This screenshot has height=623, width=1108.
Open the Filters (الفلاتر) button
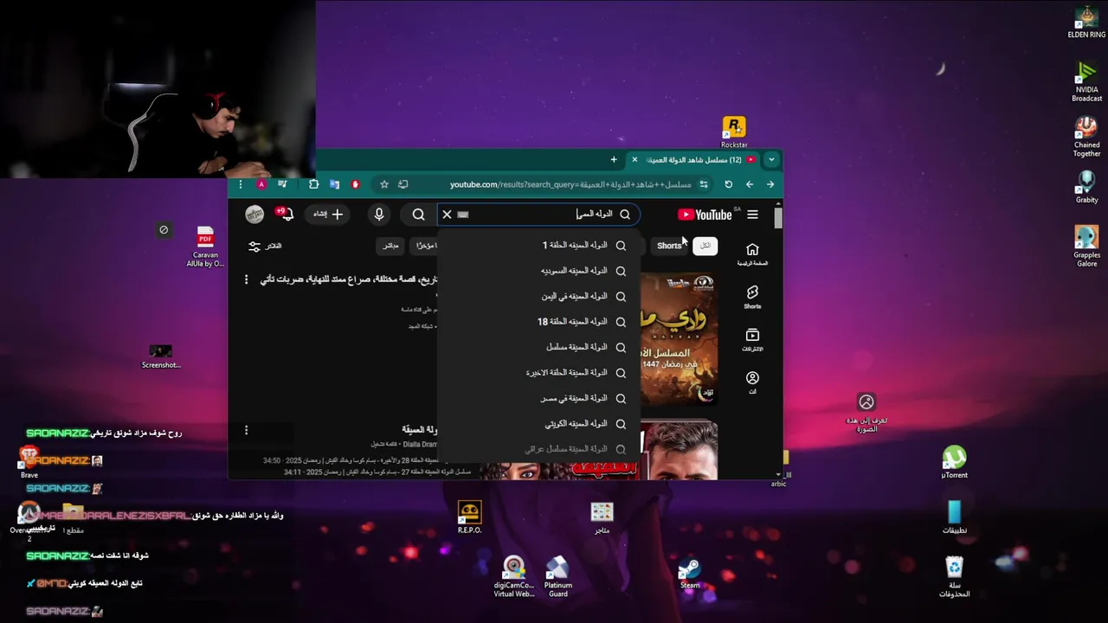click(x=265, y=246)
